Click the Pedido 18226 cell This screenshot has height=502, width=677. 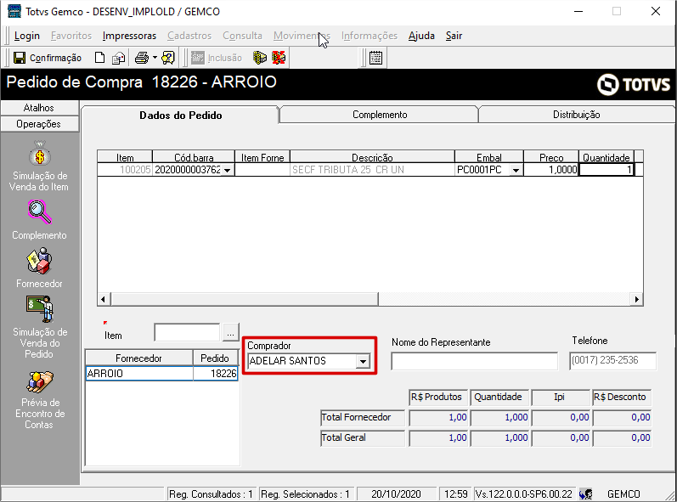click(216, 374)
